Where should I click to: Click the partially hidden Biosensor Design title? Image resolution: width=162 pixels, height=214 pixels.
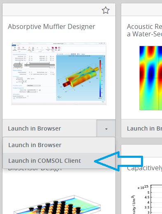click(35, 169)
